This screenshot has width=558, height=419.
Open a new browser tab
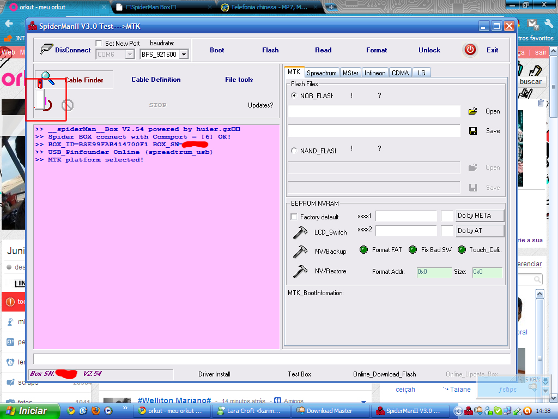(x=331, y=7)
